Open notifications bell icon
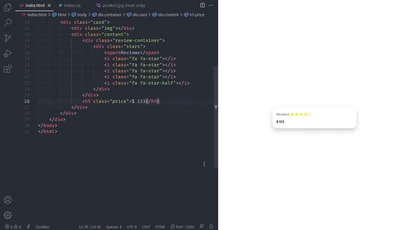Image resolution: width=409 pixels, height=230 pixels. coord(211,227)
